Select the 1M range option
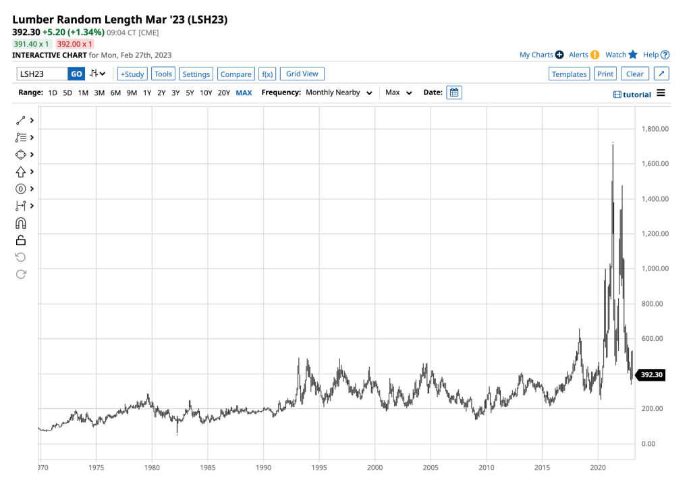The width and height of the screenshot is (691, 492). tap(83, 92)
